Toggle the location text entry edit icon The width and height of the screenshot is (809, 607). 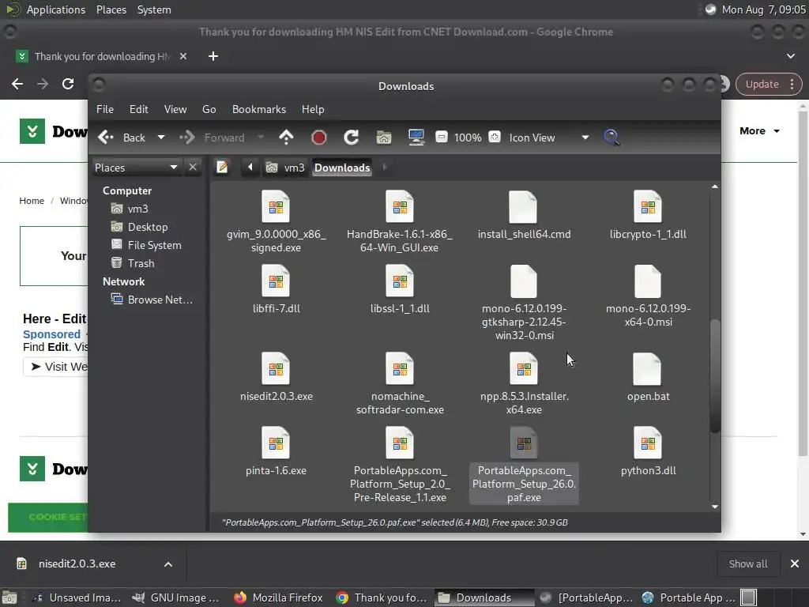222,168
